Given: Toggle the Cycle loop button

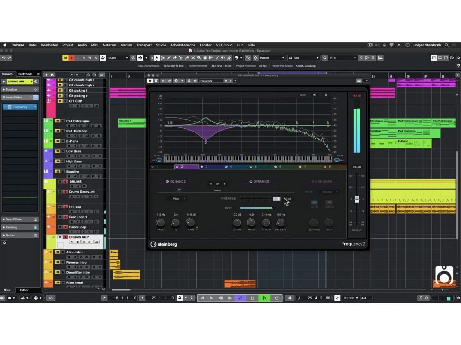Looking at the screenshot, I should coord(240,298).
